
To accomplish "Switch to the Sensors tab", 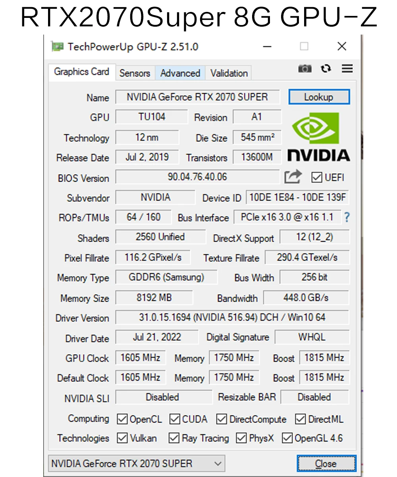I will (135, 73).
